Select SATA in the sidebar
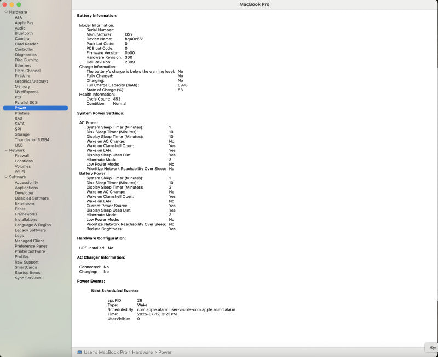This screenshot has width=438, height=357. click(20, 124)
